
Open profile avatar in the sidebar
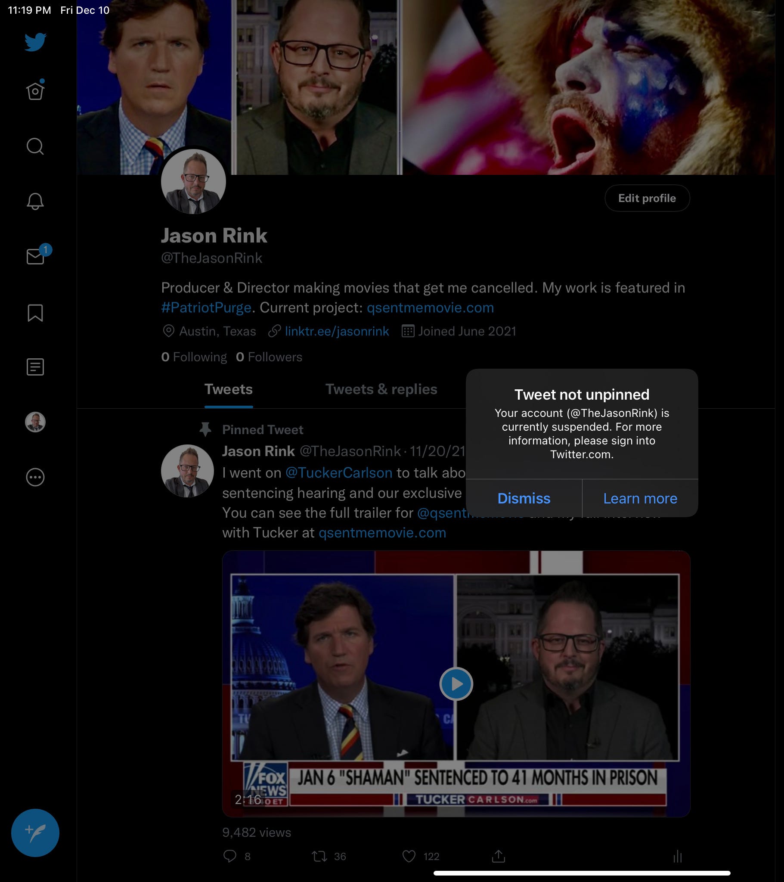pos(35,422)
